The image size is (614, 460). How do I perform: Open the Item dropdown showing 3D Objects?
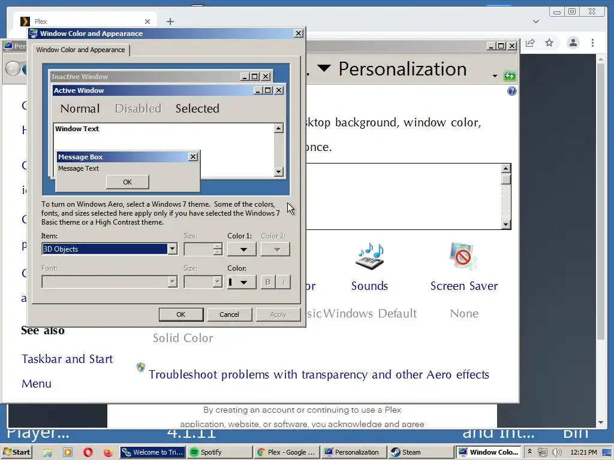172,249
